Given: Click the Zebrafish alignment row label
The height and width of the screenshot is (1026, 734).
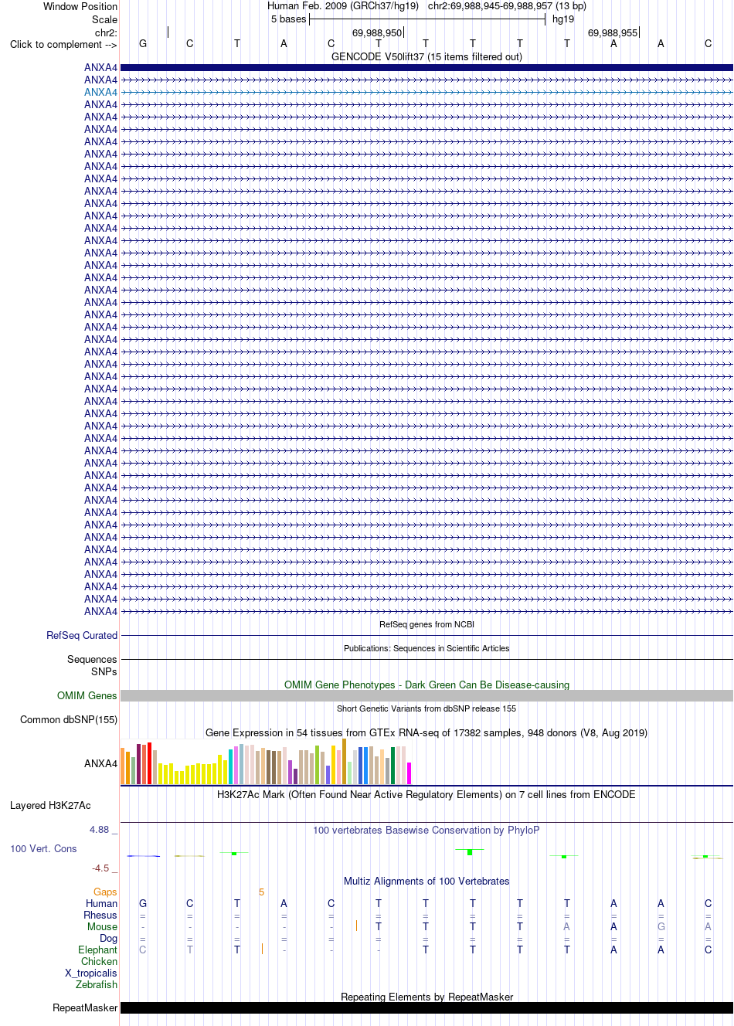Looking at the screenshot, I should coord(97,984).
